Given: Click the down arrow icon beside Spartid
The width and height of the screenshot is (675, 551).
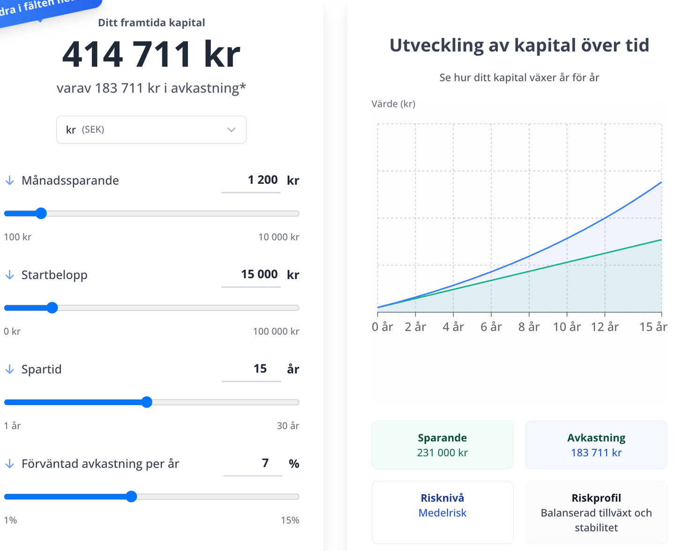Looking at the screenshot, I should click(x=9, y=370).
